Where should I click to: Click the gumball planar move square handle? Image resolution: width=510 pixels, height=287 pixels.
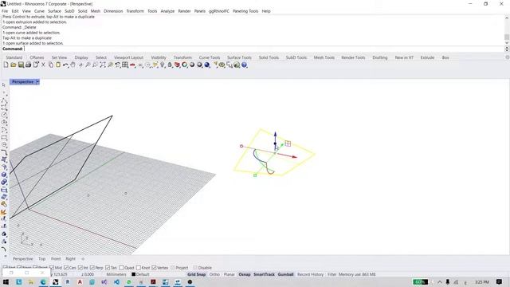[x=288, y=143]
